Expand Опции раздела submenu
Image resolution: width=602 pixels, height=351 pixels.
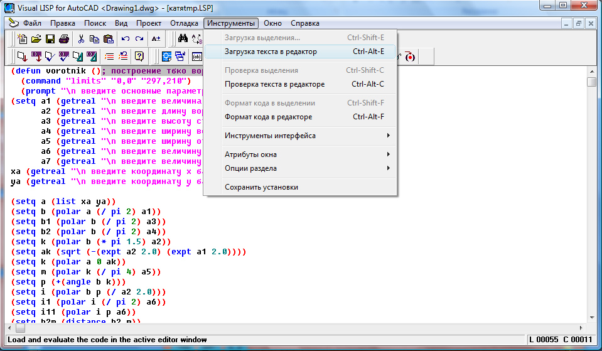tap(300, 168)
